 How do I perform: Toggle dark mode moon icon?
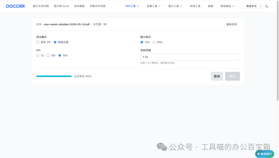pos(267,6)
